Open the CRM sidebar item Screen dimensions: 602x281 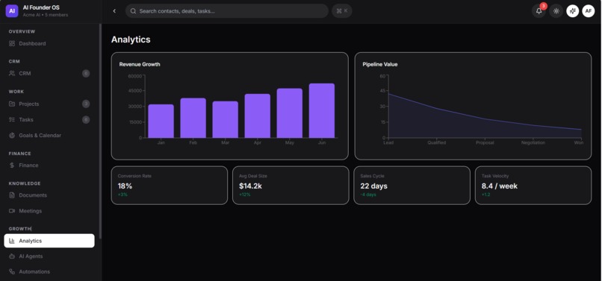[49, 74]
